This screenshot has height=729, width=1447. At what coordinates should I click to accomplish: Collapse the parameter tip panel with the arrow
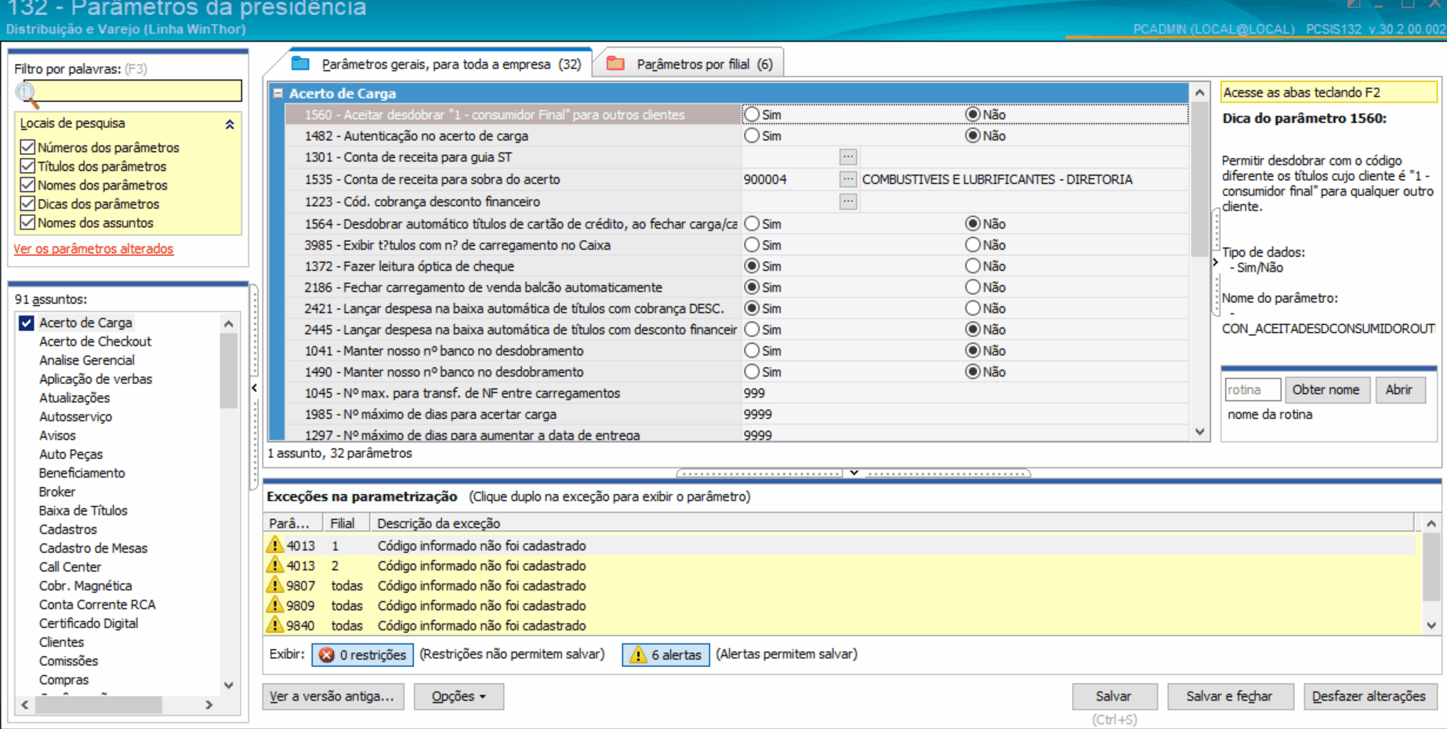[1216, 262]
